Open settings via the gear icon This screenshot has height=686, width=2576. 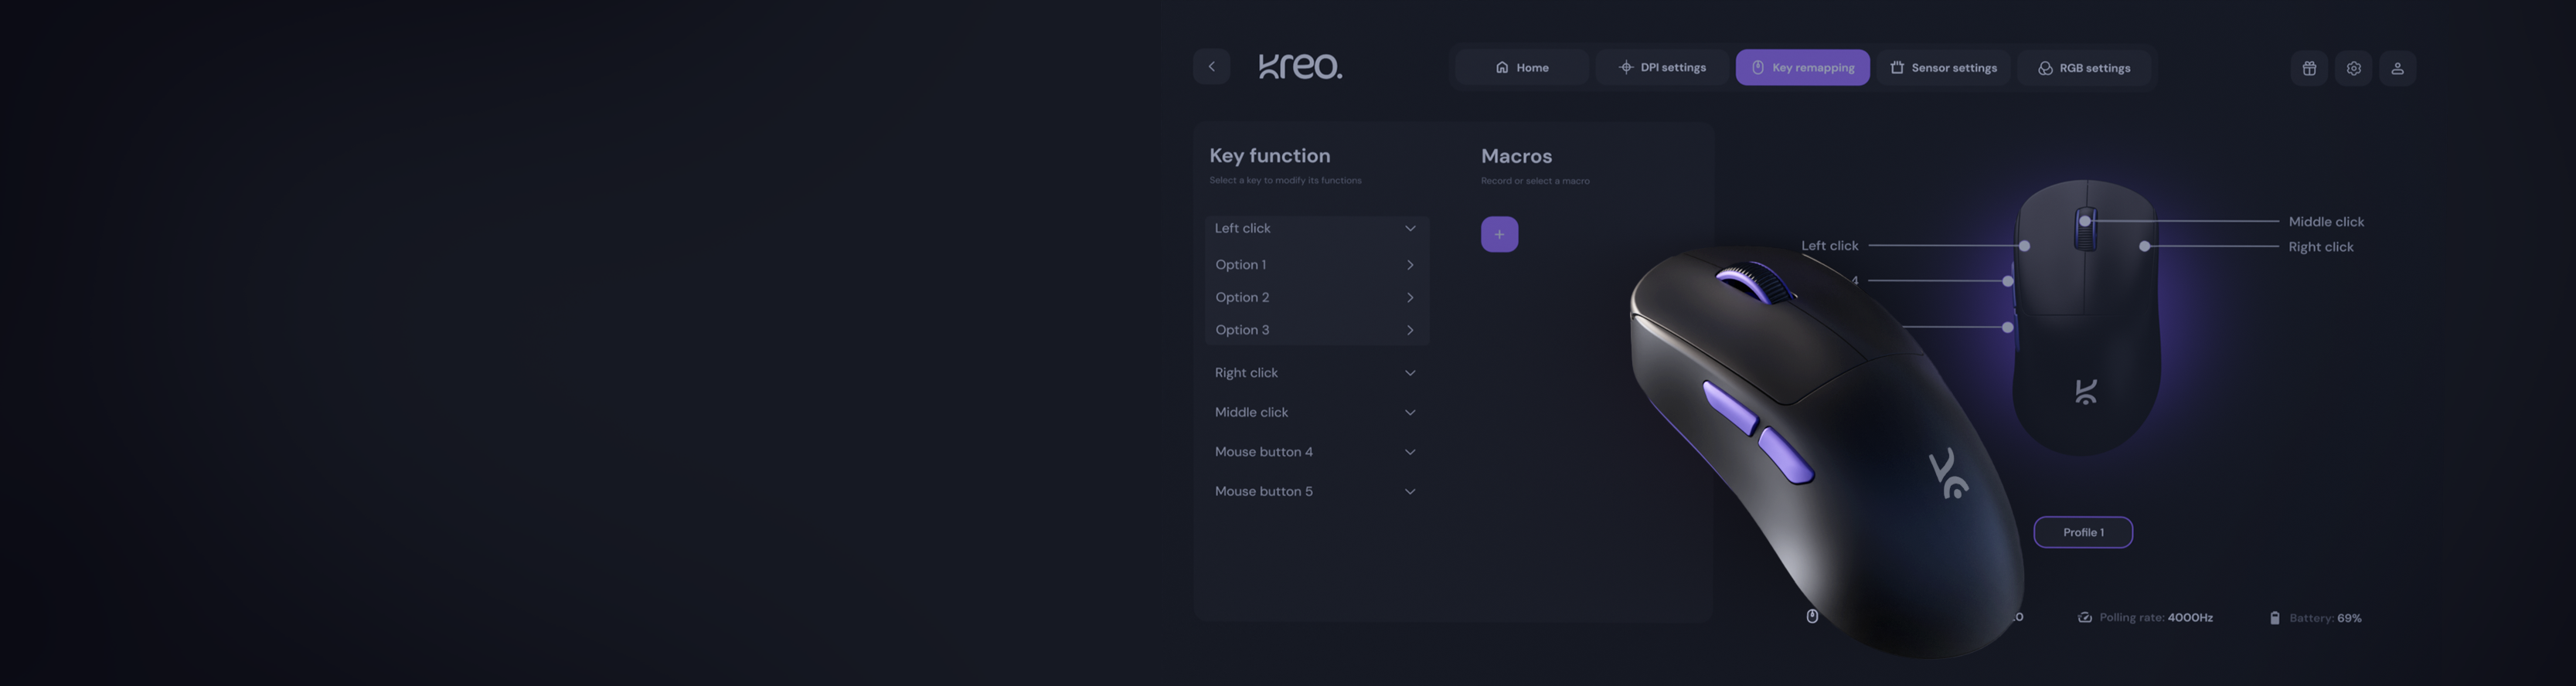[2353, 68]
